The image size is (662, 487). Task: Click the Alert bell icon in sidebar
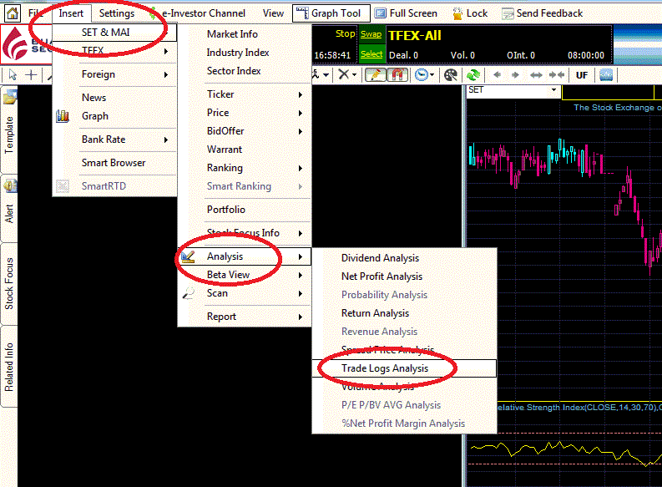[x=10, y=185]
